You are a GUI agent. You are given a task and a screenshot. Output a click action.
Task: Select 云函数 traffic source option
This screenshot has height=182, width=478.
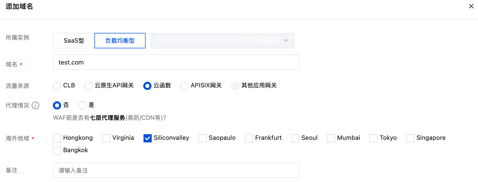(147, 86)
